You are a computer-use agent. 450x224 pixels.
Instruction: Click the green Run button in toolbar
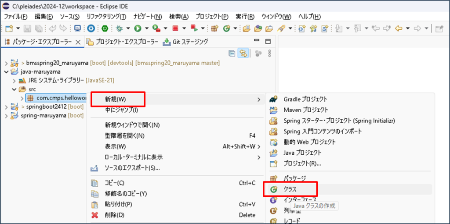point(138,28)
